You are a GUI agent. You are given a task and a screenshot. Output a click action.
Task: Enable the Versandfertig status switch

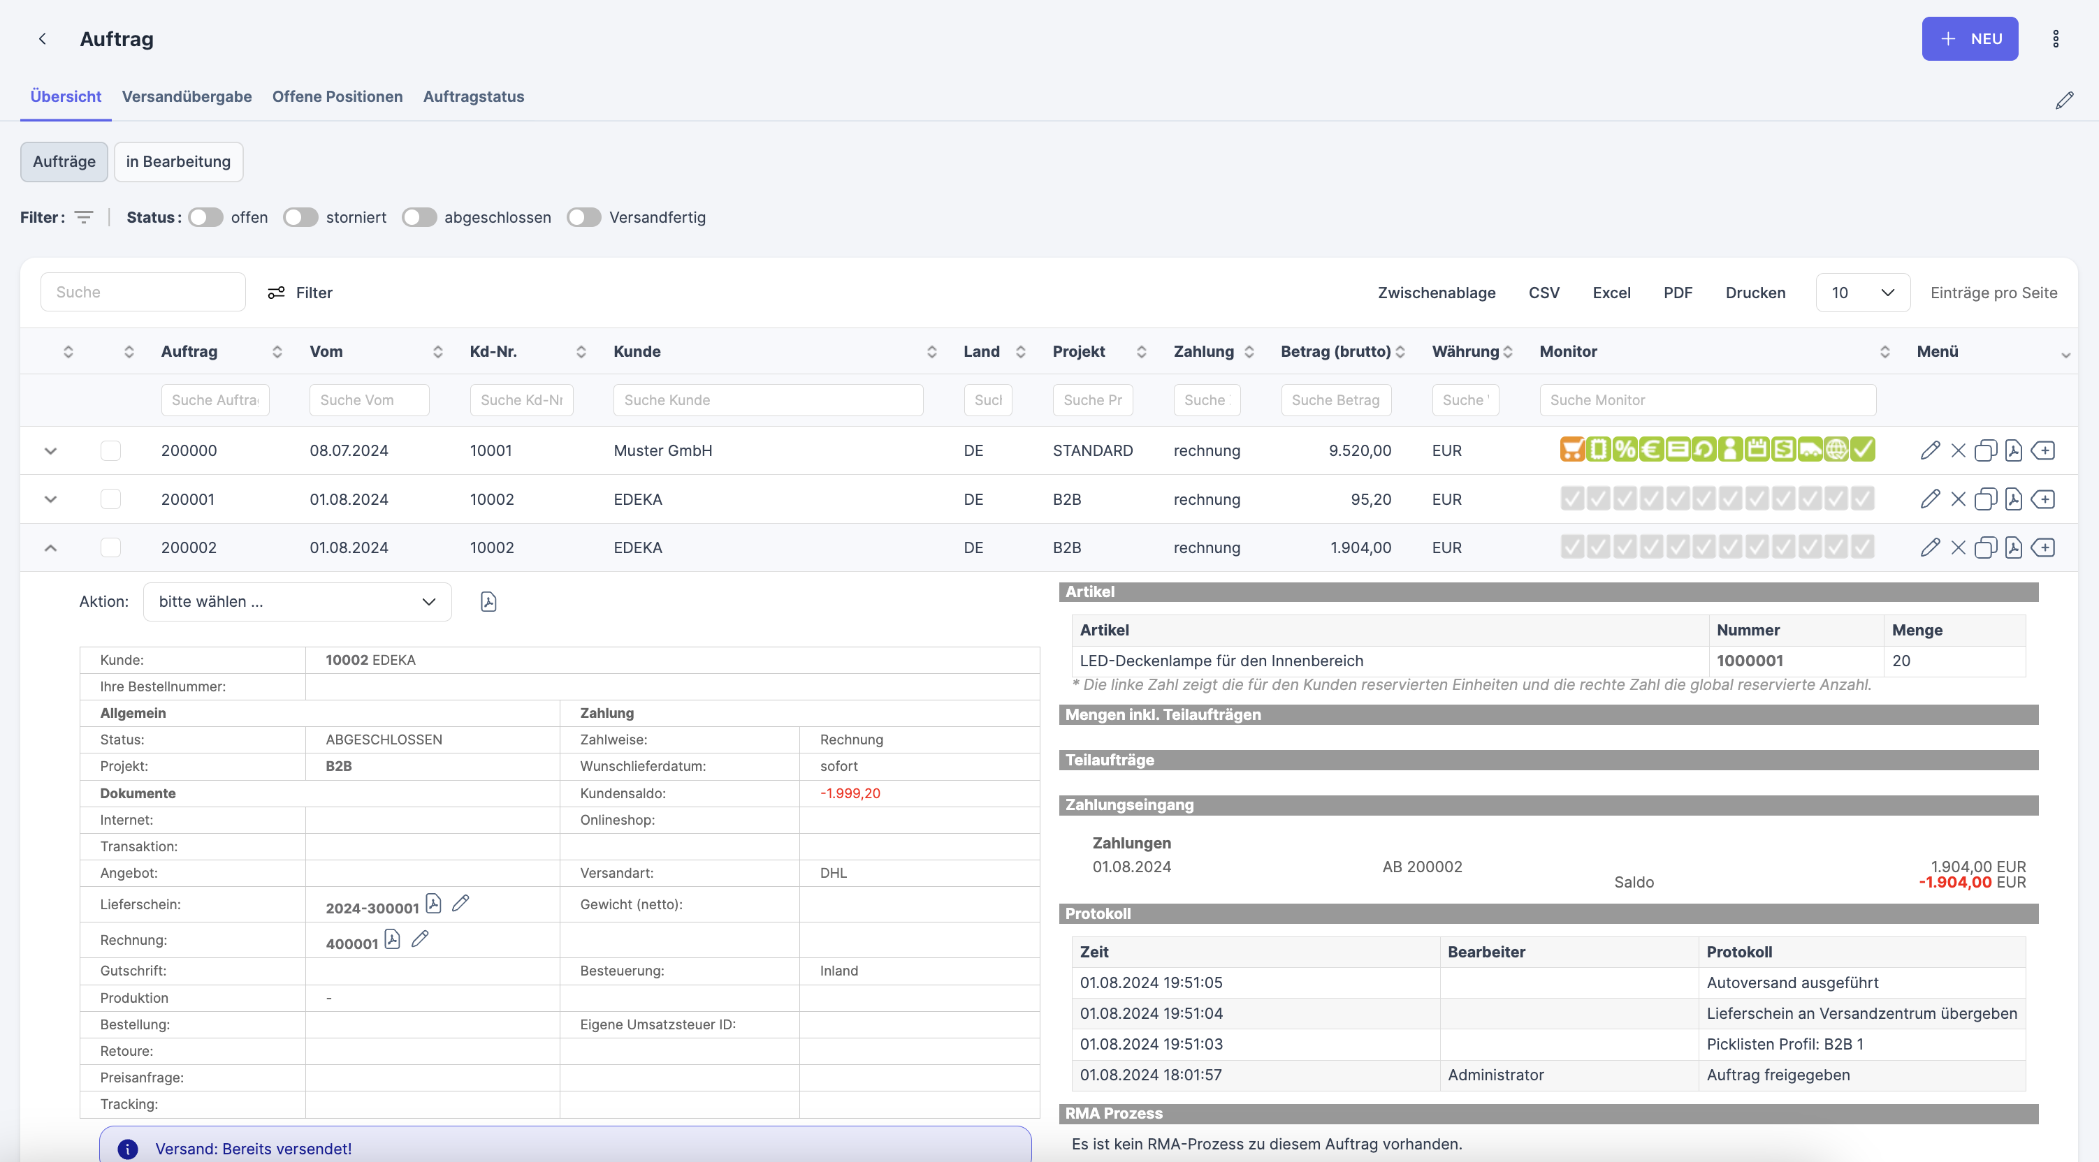click(583, 217)
